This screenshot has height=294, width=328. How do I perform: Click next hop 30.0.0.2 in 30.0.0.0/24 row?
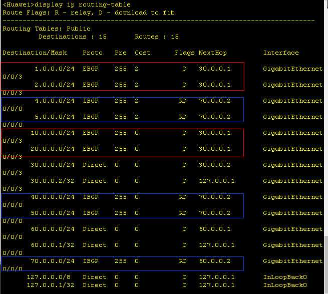click(215, 165)
